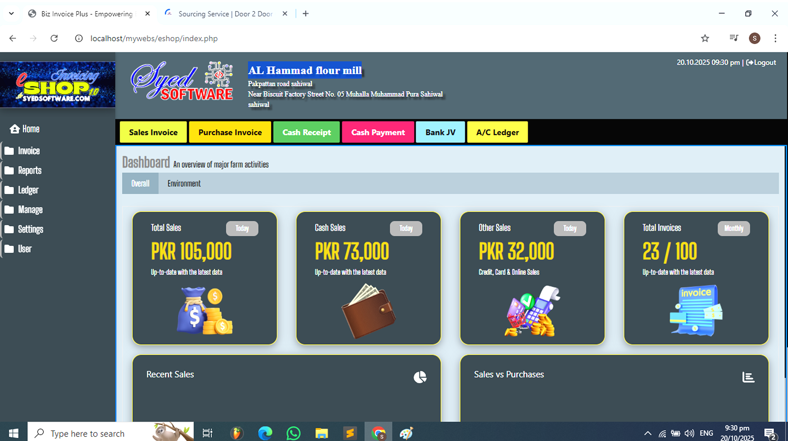
Task: Click the card terminal icon in Other Sales
Action: point(532,311)
